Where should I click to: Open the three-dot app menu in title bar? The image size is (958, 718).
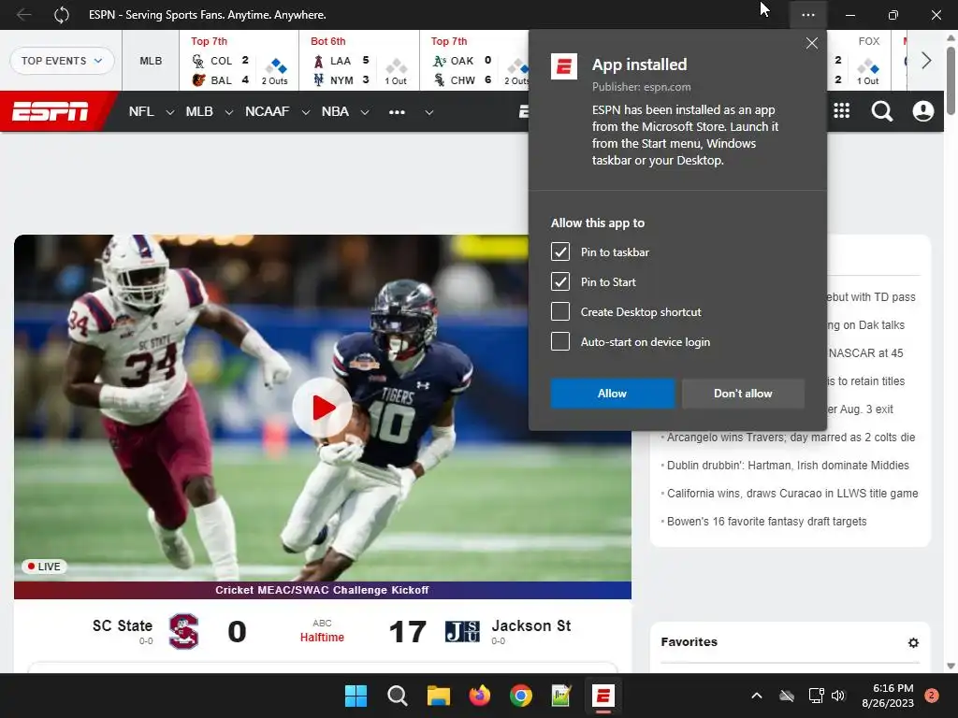tap(807, 15)
